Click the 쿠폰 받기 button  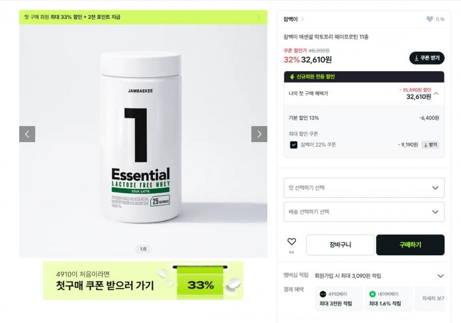coord(427,58)
